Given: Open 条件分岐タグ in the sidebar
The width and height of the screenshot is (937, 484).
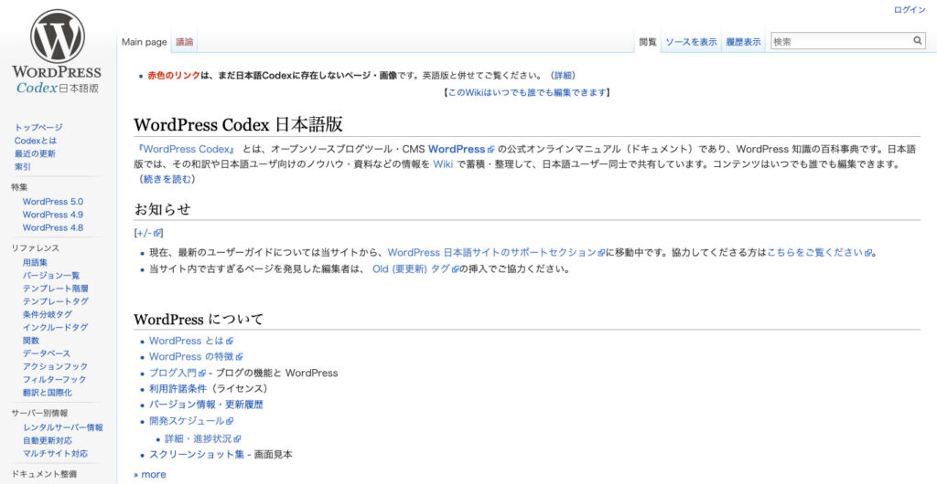Looking at the screenshot, I should pyautogui.click(x=48, y=315).
